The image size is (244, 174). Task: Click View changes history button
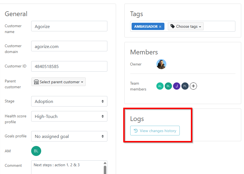click(x=155, y=131)
